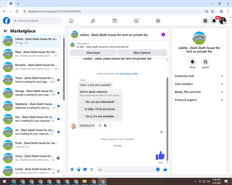The width and height of the screenshot is (232, 185).
Task: Open the apps grid menu icon
Action: (x=205, y=21)
